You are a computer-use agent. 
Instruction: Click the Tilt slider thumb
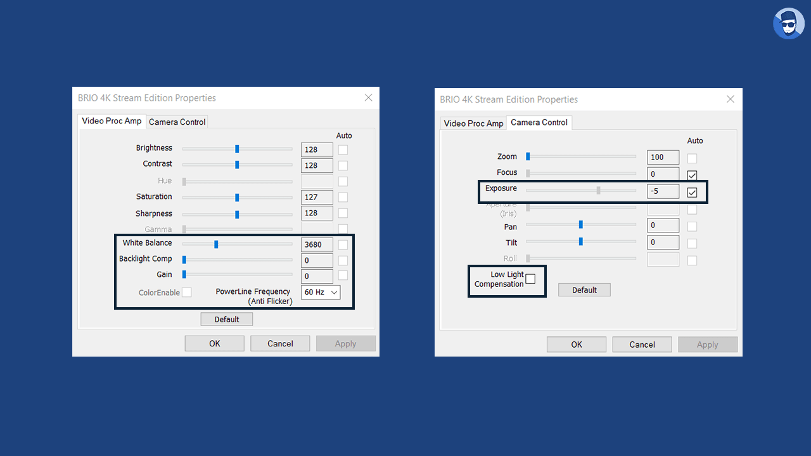coord(580,241)
